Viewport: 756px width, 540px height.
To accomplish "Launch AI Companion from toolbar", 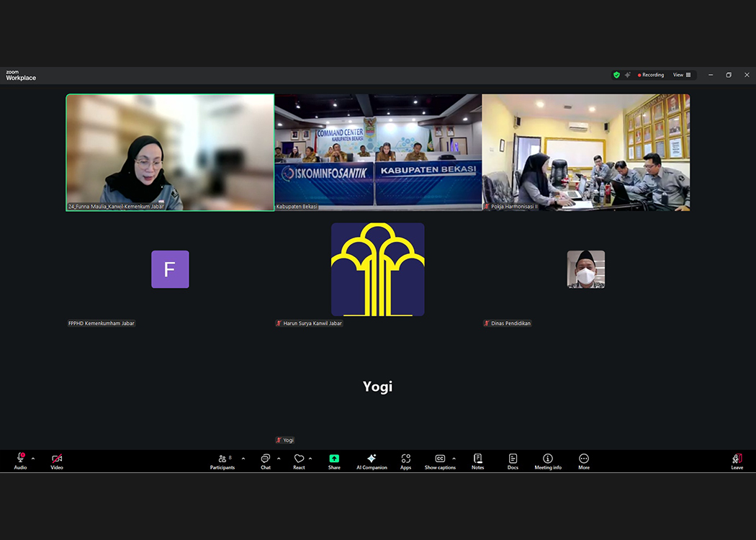I will coord(372,459).
